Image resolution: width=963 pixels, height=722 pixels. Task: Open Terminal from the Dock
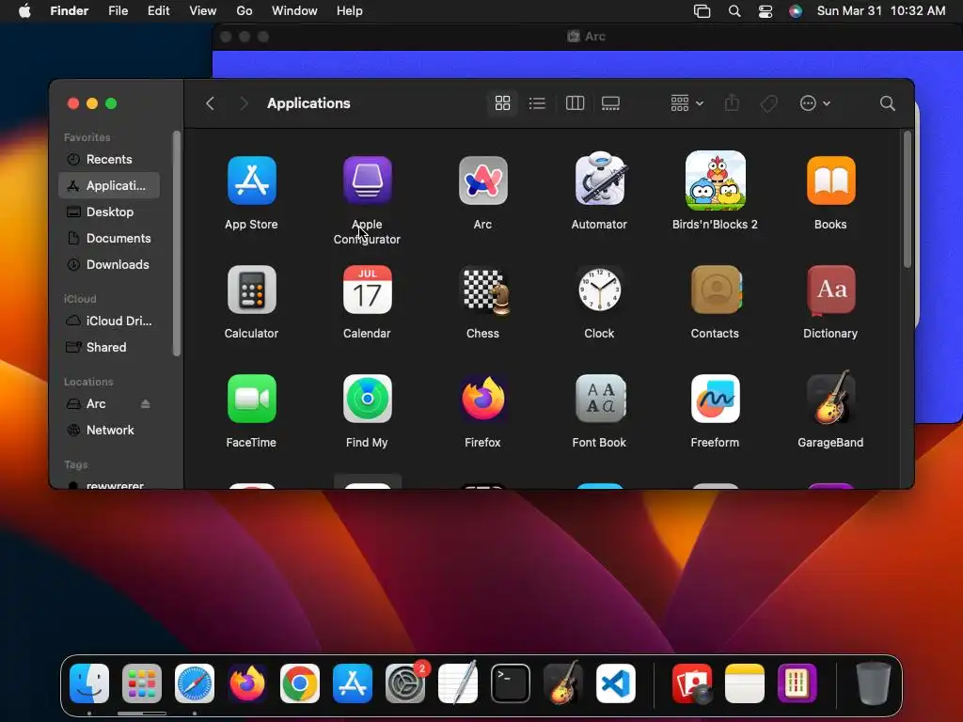click(511, 683)
